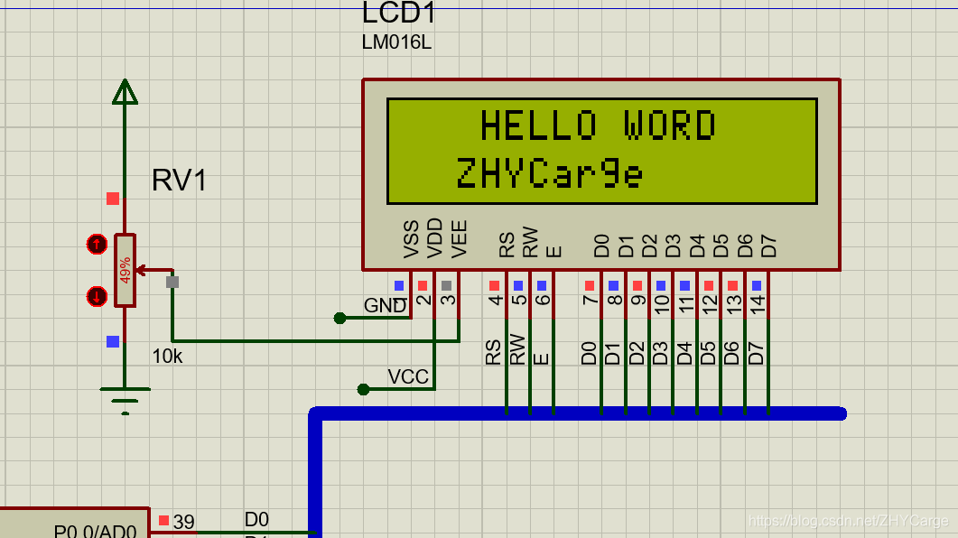
Task: Click the logic state square on pin 1
Action: (x=399, y=286)
